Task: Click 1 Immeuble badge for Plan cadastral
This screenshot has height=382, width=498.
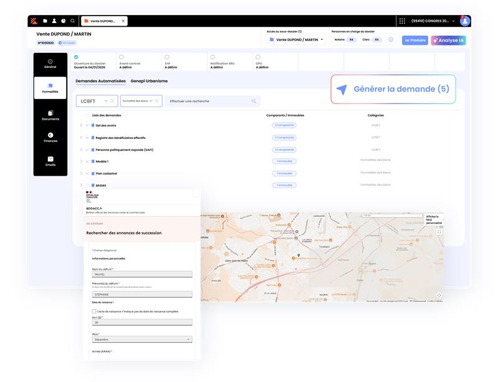Action: click(284, 174)
